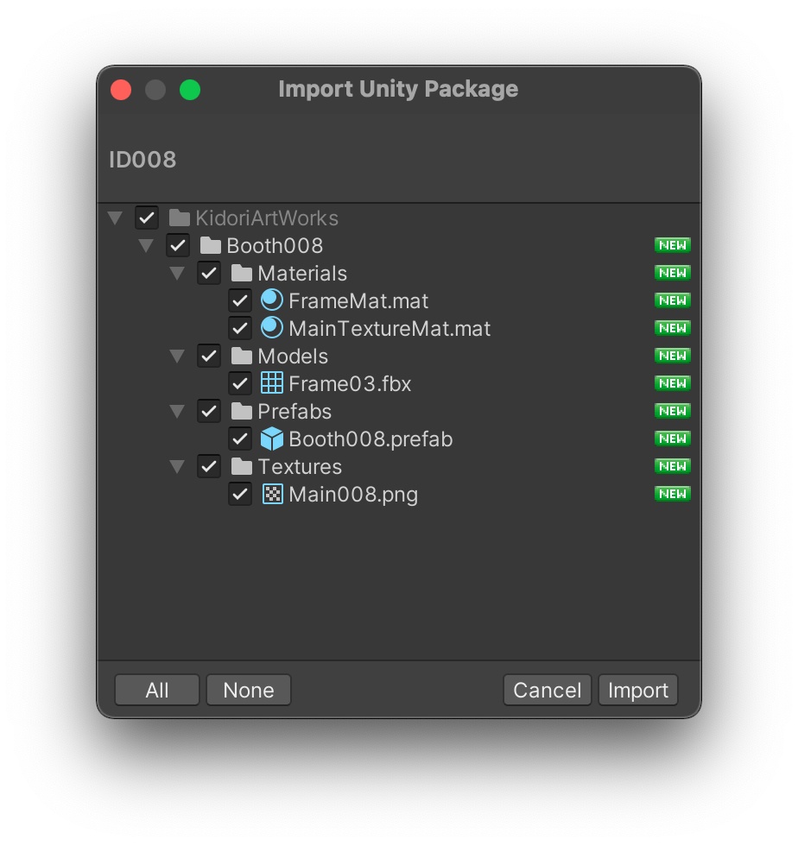Click the Materials folder icon
Viewport: 798px width, 846px height.
coord(242,274)
